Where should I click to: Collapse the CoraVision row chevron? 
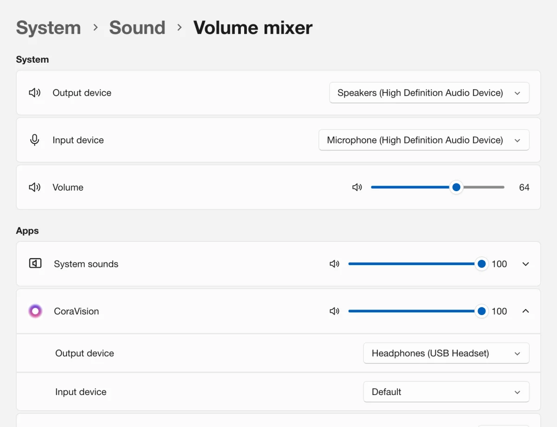click(x=525, y=311)
